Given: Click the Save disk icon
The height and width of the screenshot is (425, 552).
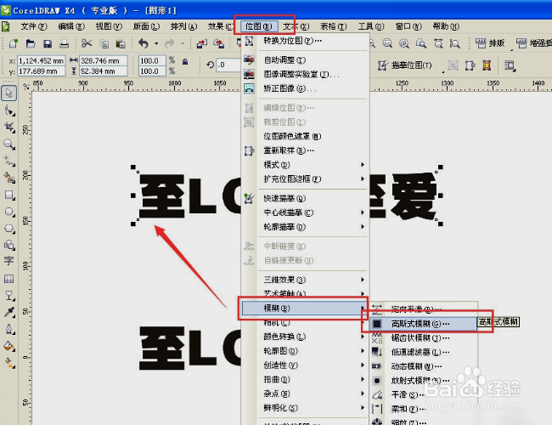Looking at the screenshot, I should click(48, 43).
